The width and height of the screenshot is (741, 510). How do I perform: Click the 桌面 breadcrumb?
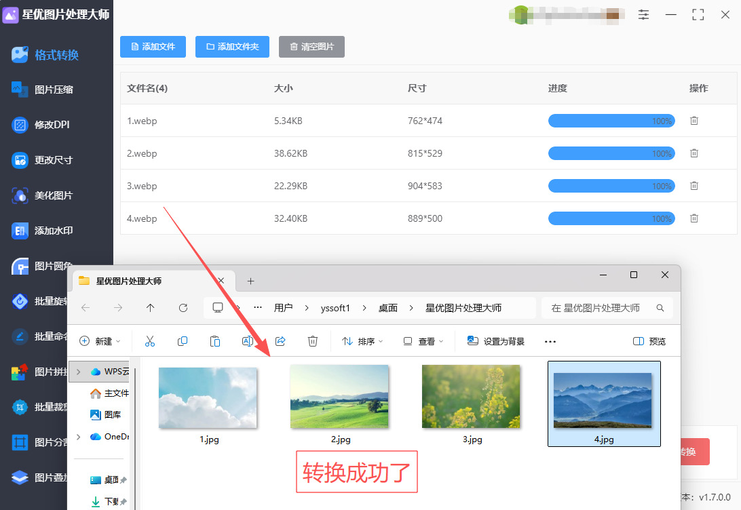click(x=388, y=308)
